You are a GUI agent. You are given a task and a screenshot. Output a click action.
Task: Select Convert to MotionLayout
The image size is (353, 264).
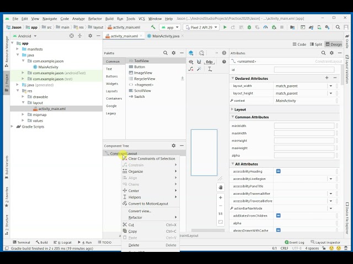pyautogui.click(x=150, y=204)
